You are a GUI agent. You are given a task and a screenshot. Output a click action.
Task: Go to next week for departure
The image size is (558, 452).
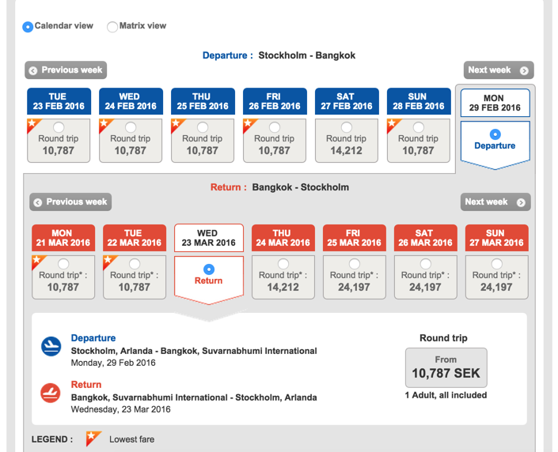click(498, 70)
